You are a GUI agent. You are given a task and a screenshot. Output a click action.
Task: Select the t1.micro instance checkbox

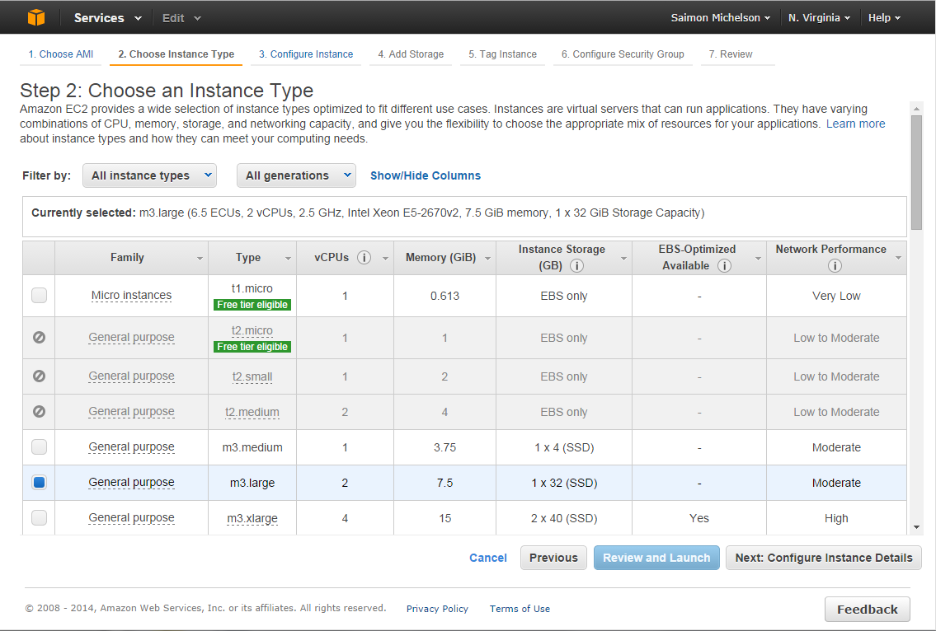tap(39, 295)
